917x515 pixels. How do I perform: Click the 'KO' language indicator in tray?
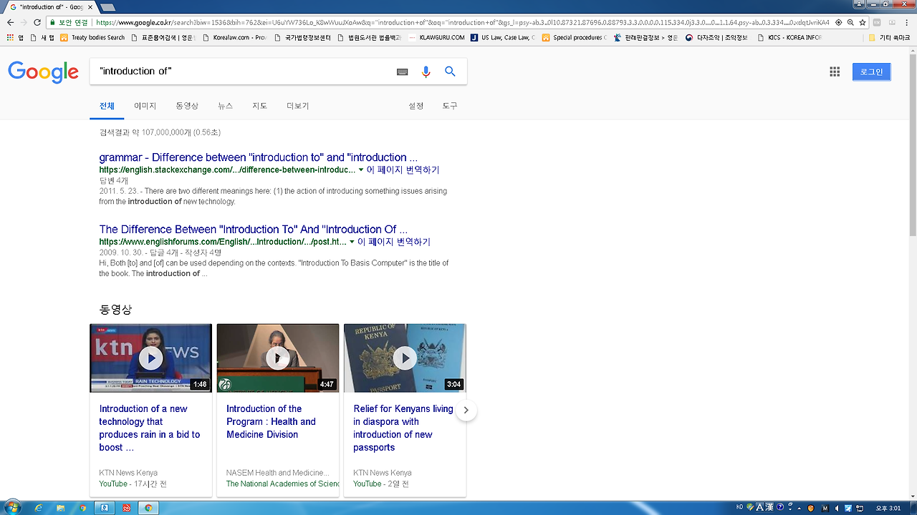click(x=740, y=507)
